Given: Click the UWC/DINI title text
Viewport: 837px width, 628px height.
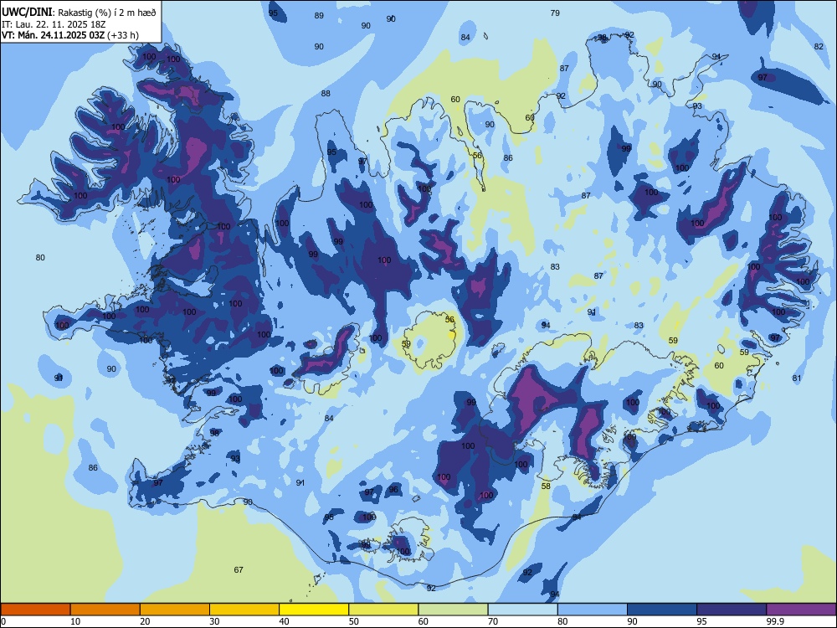Looking at the screenshot, I should coord(28,13).
